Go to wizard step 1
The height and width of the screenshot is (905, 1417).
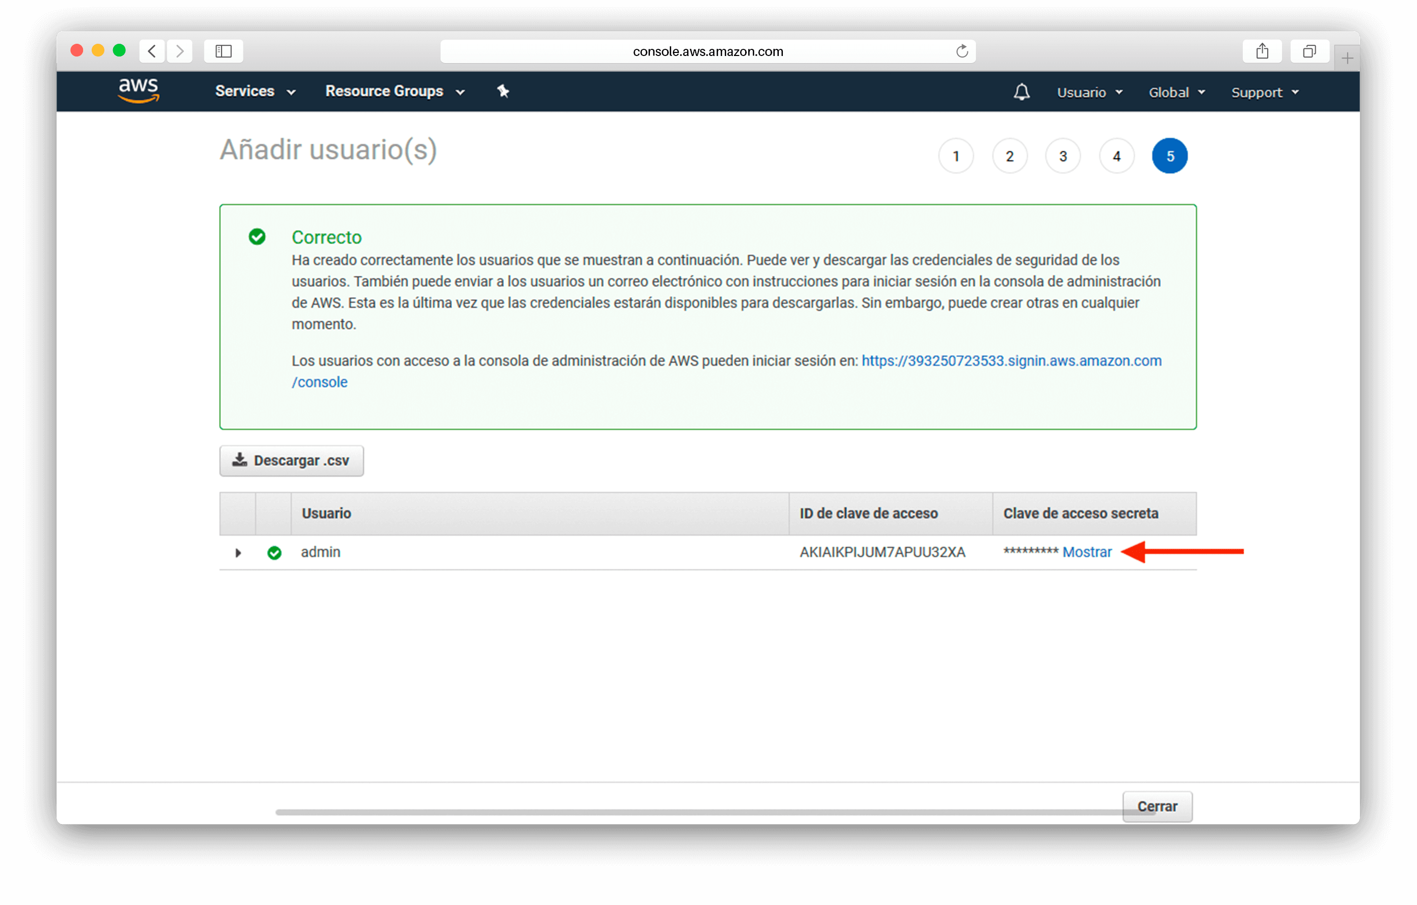[956, 156]
